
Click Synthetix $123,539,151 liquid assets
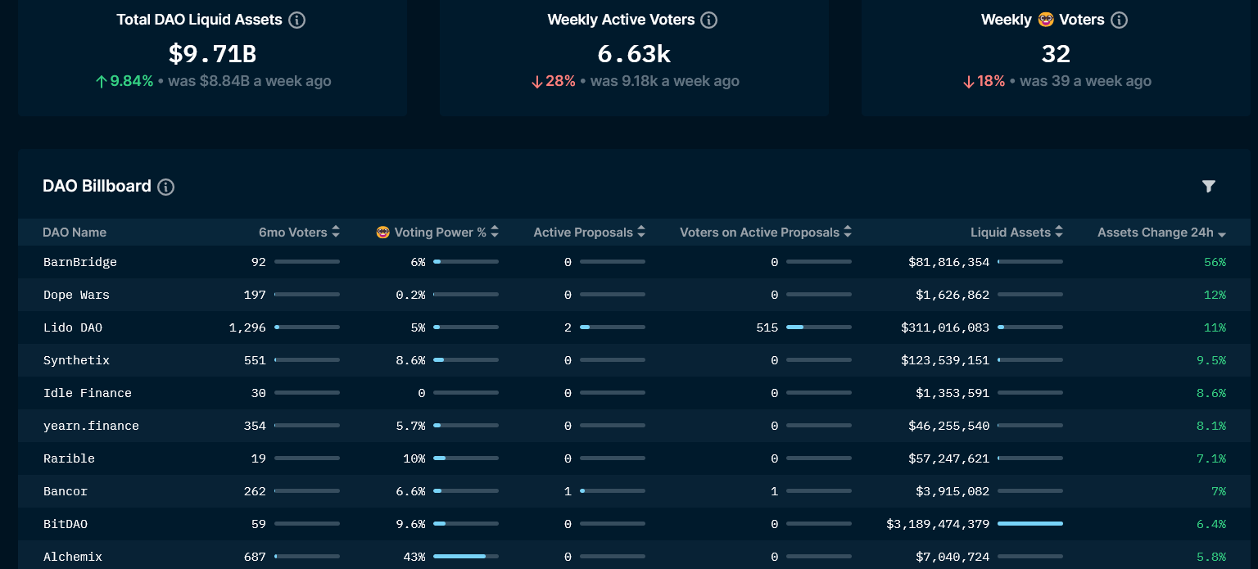click(x=945, y=360)
